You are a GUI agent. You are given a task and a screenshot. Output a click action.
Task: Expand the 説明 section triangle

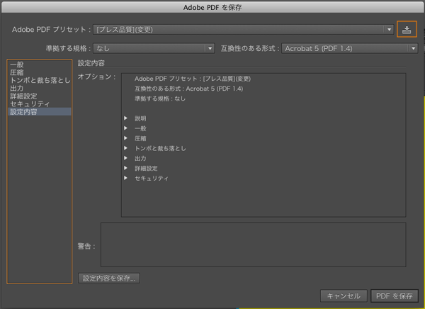[126, 118]
